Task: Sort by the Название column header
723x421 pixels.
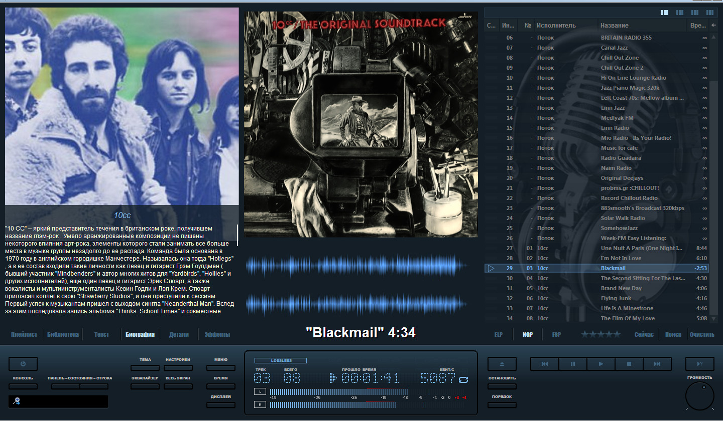Action: pos(643,25)
